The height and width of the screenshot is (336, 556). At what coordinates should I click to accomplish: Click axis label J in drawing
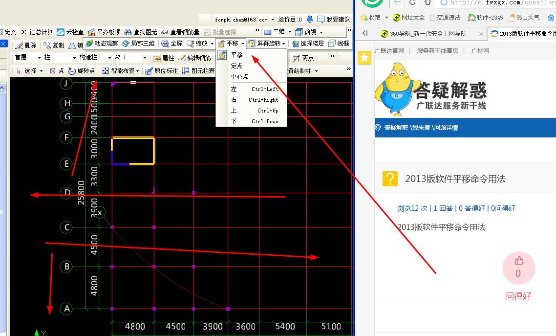(66, 83)
